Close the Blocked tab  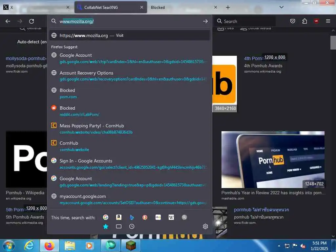[x=215, y=7]
